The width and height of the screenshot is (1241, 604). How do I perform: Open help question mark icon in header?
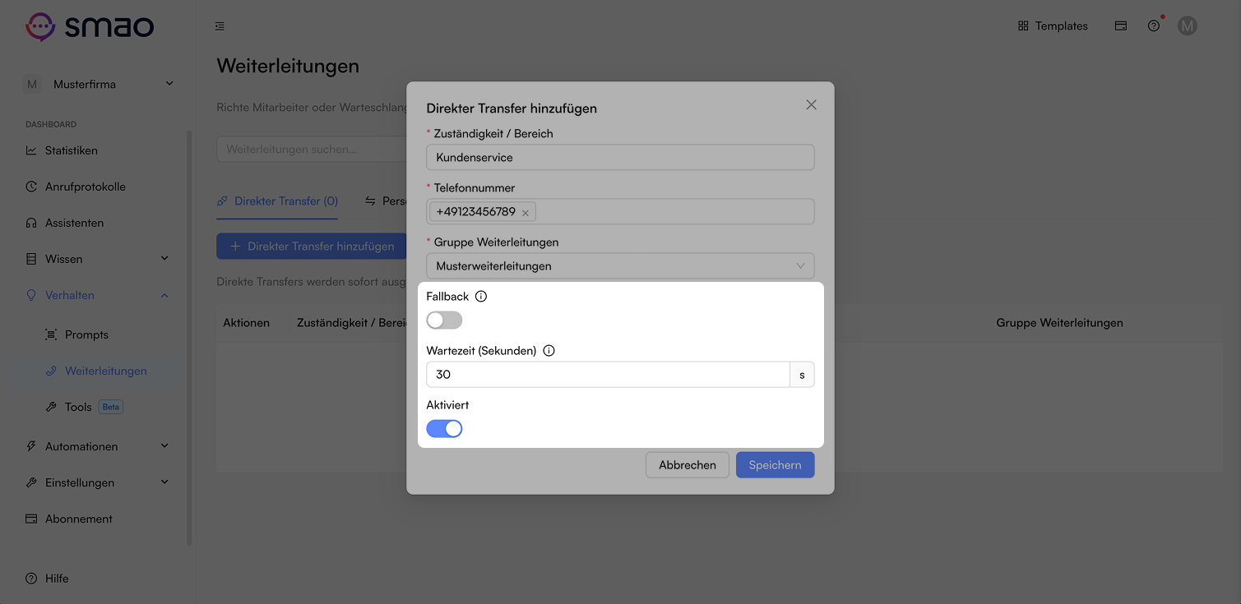[1154, 26]
